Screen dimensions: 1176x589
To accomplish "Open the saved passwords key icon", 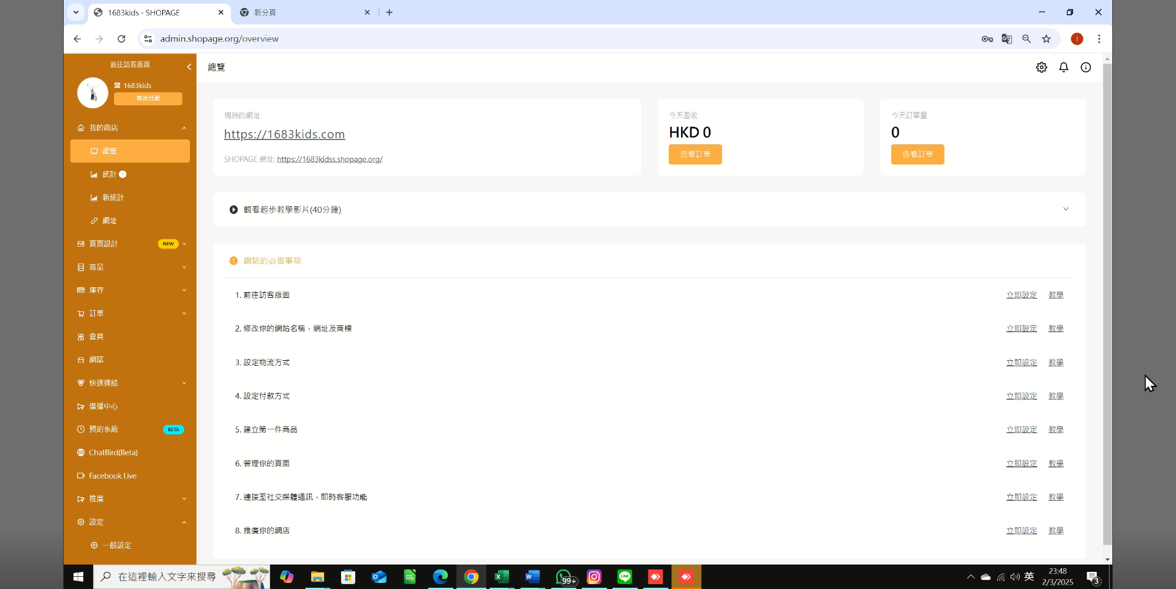I will (987, 39).
